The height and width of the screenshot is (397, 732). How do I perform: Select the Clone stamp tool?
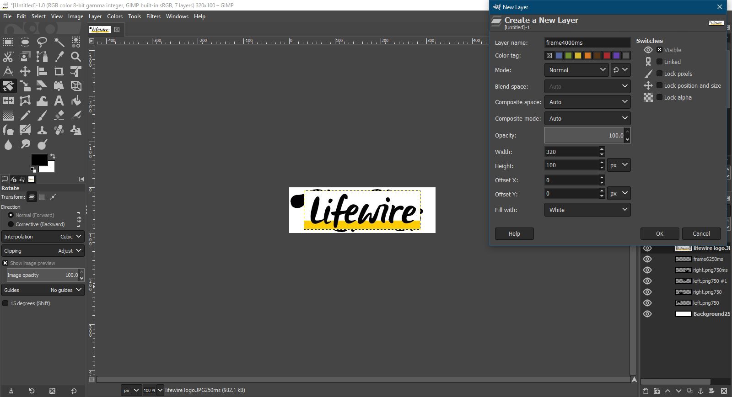(42, 130)
